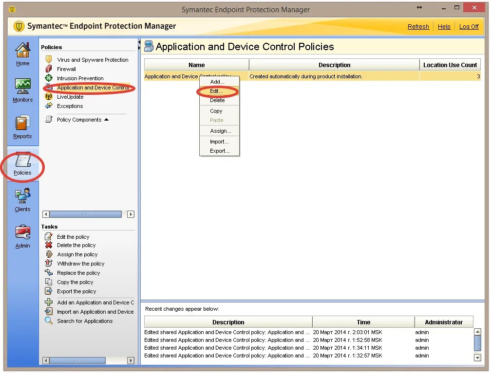This screenshot has height=373, width=491.
Task: Choose Edit... from the context menu
Action: (219, 91)
